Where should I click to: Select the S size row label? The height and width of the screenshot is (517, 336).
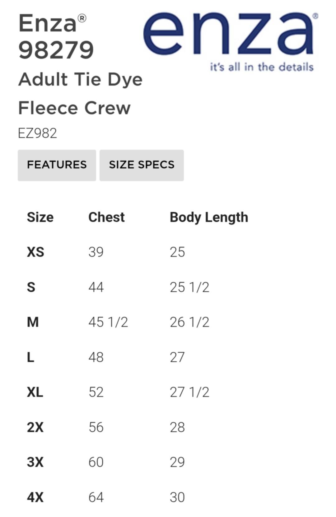coord(31,287)
